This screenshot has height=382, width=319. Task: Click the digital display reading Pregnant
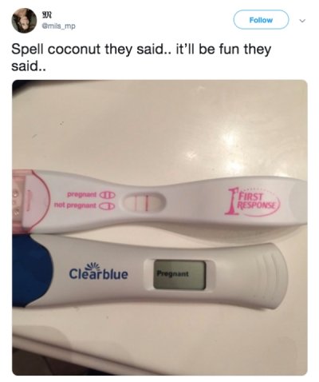180,275
